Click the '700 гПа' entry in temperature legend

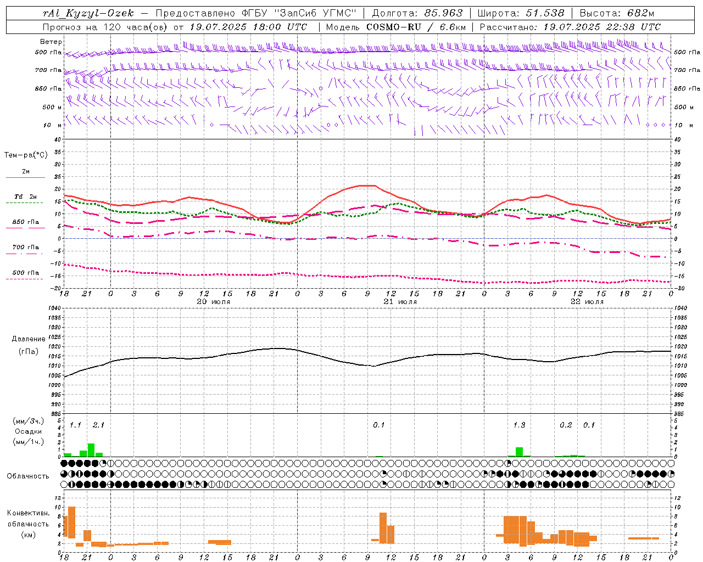tap(26, 248)
